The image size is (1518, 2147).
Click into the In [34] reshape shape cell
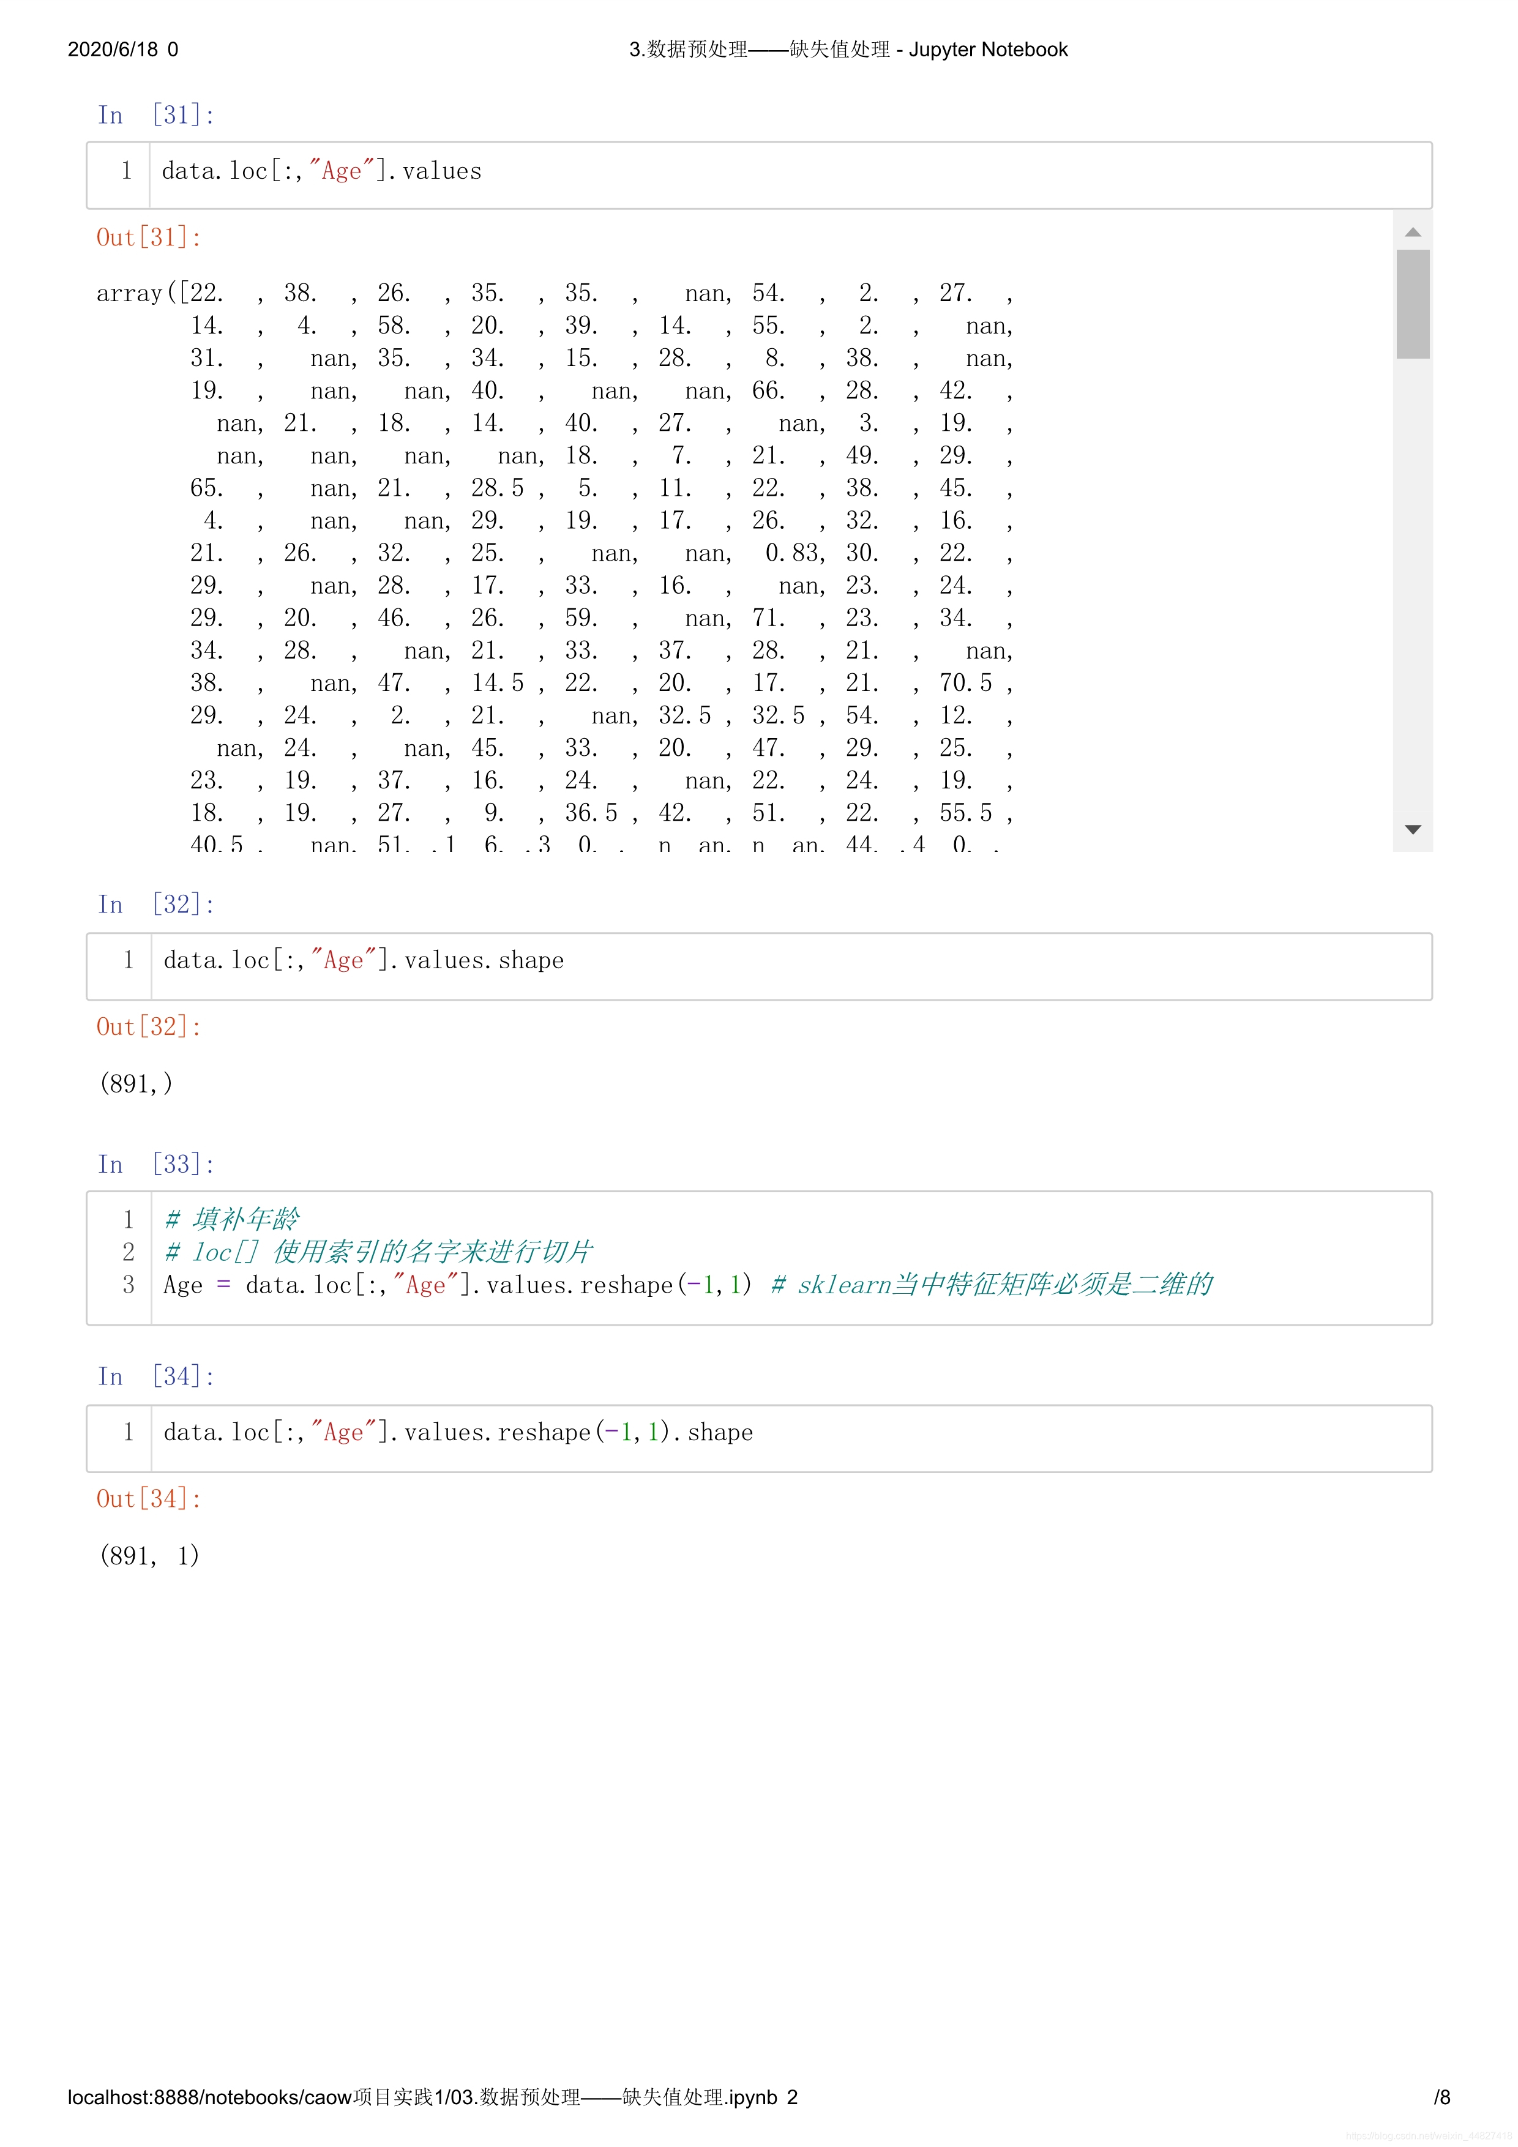(760, 1438)
